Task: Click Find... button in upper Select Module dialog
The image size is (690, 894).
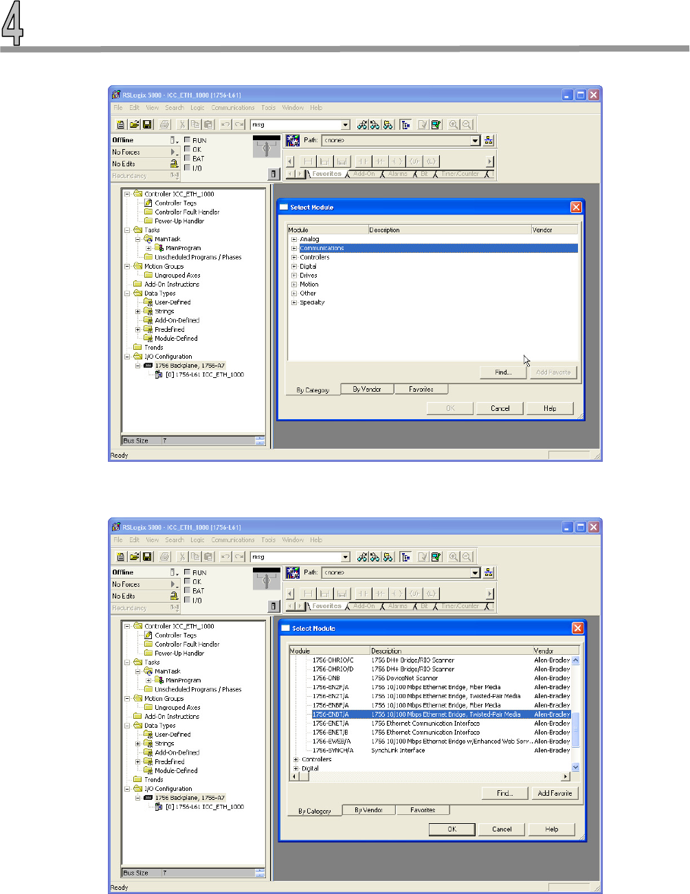Action: tap(503, 372)
